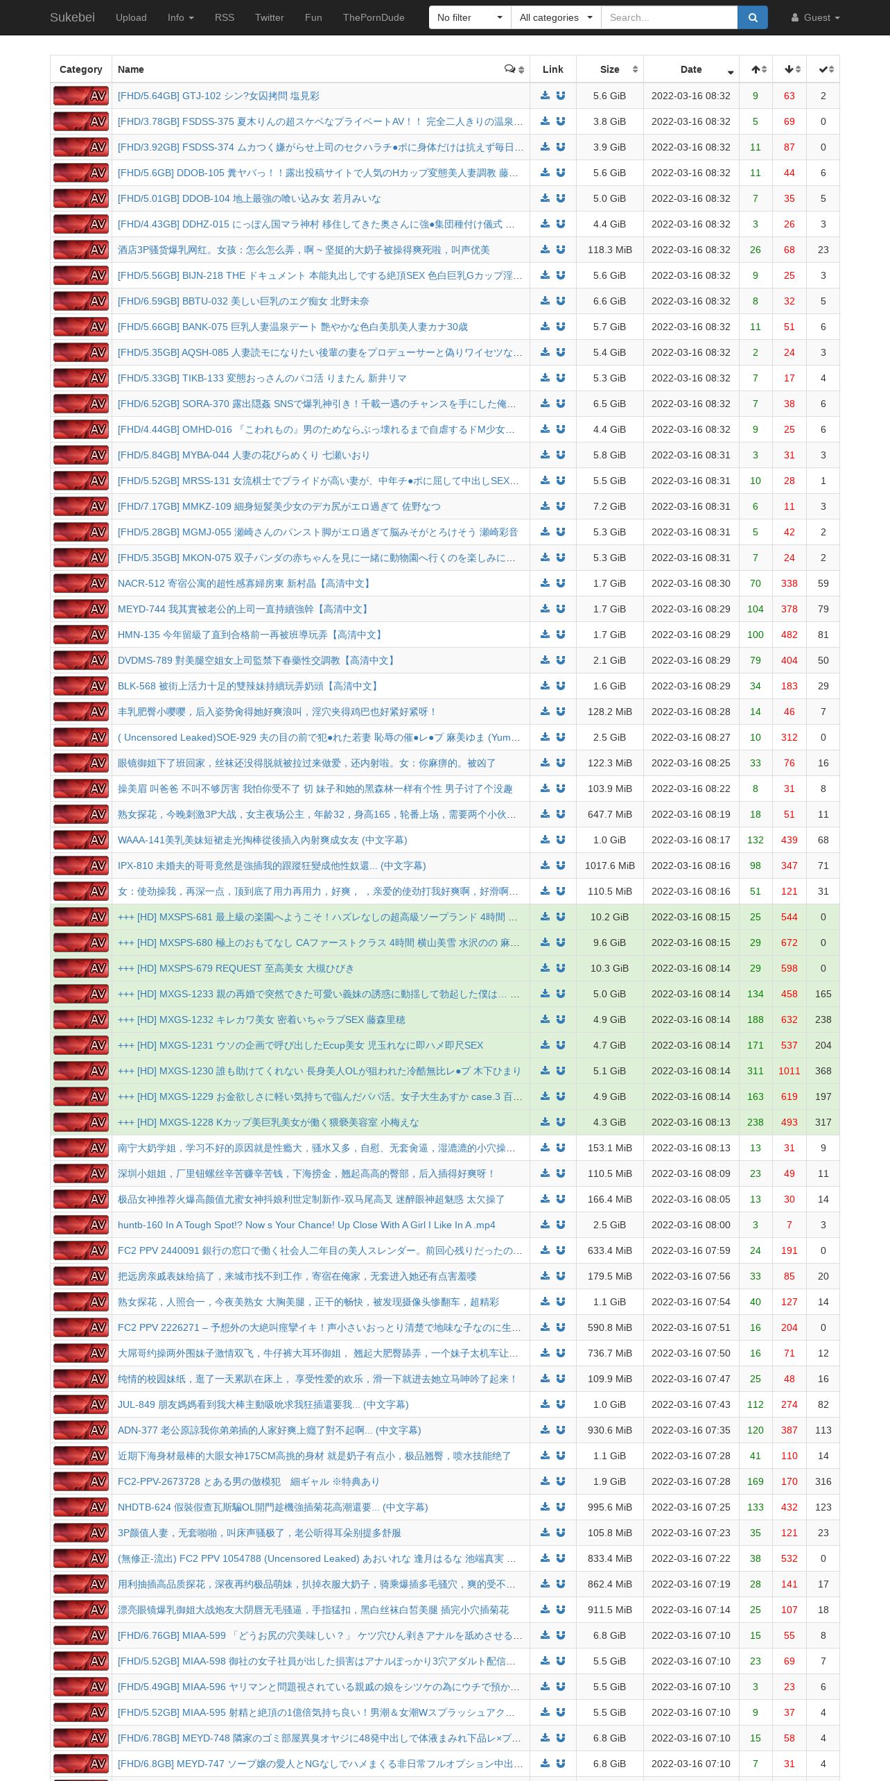Click AV category icon on MXGS-1228 row

click(81, 1122)
